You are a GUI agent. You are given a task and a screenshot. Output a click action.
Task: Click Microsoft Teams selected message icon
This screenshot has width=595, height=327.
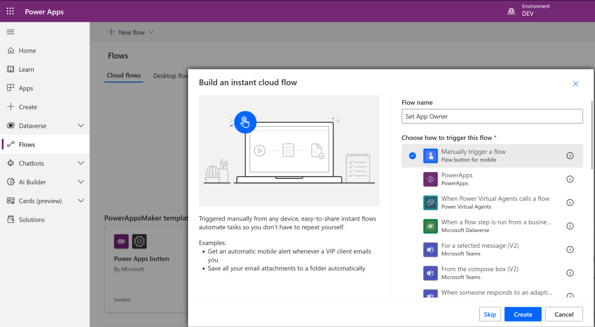[x=430, y=249]
